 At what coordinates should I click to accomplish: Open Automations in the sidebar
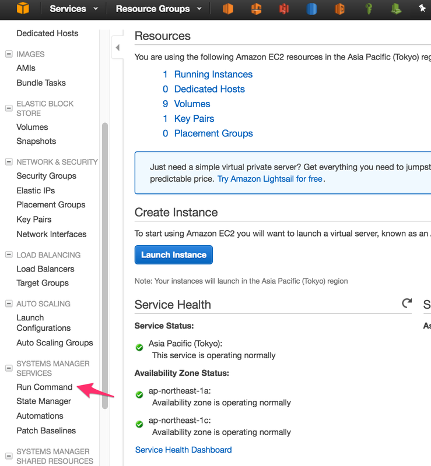point(40,416)
